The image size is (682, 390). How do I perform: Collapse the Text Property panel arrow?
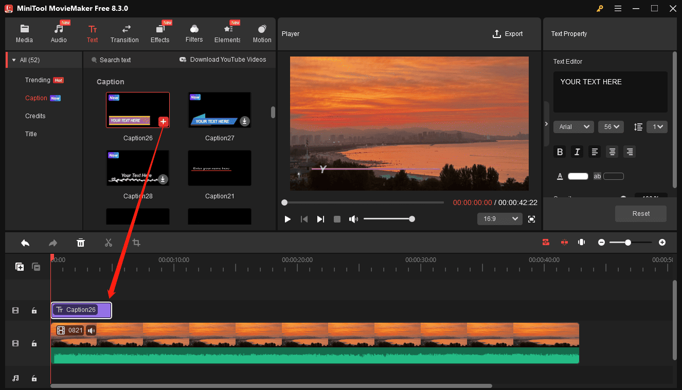click(546, 124)
